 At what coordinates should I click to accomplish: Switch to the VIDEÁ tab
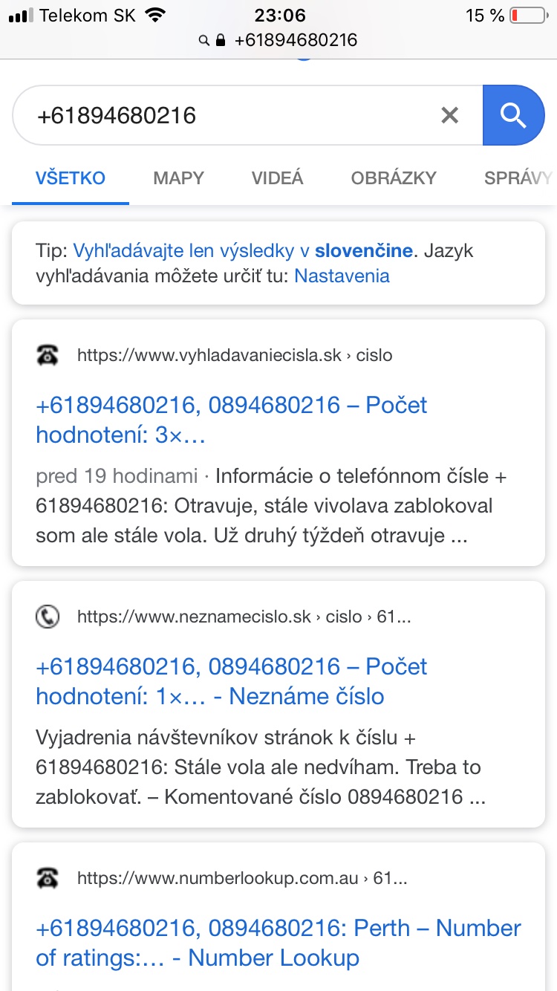(277, 178)
